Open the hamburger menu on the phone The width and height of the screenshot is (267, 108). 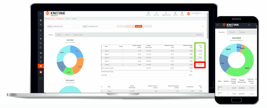217,25
